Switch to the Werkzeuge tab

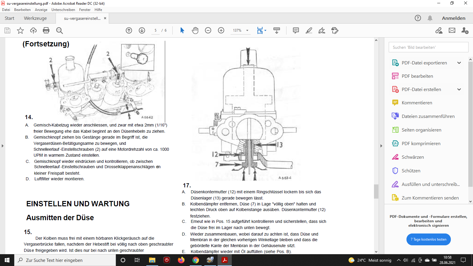click(x=35, y=18)
